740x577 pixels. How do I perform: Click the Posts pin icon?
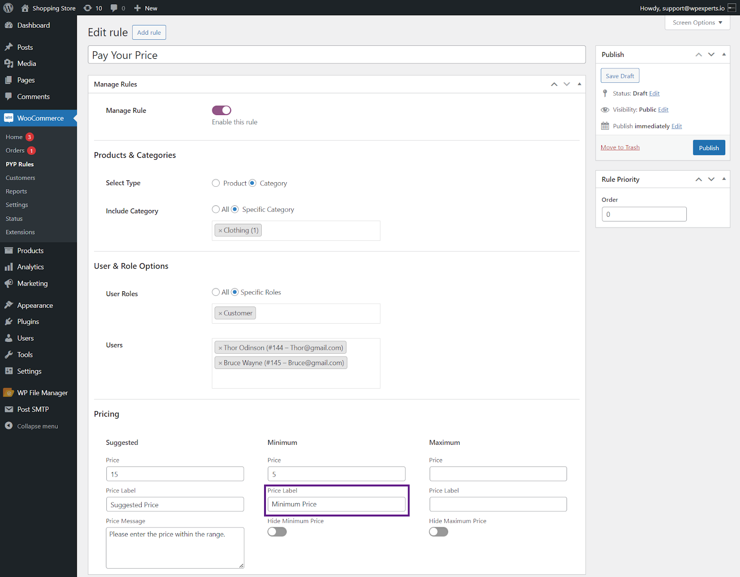tap(9, 47)
